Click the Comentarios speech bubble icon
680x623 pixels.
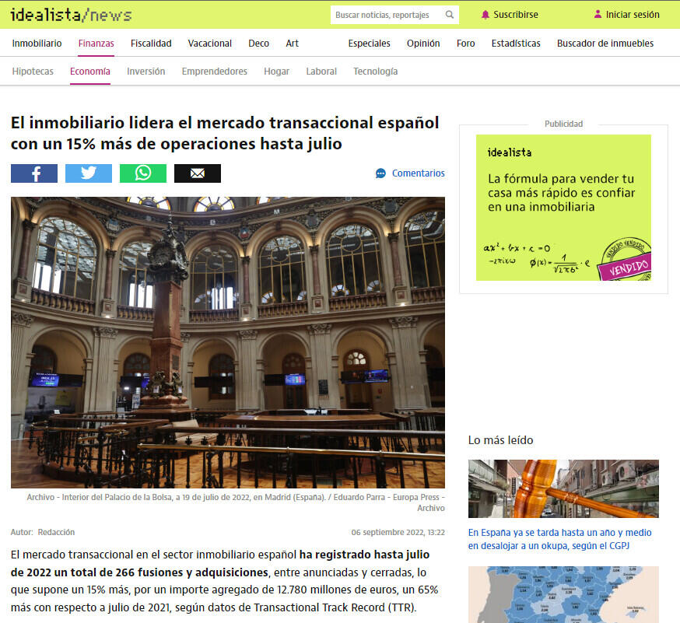click(380, 173)
